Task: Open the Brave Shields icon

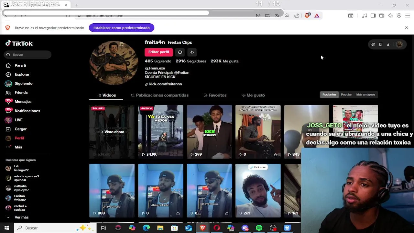Action: (307, 16)
